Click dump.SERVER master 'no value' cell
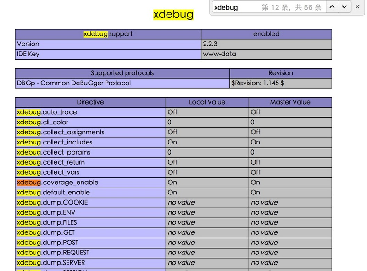The image size is (367, 271). (290, 263)
